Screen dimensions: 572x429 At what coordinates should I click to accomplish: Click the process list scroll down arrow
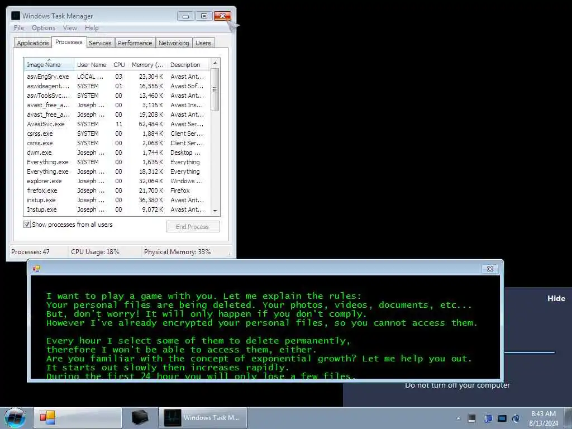pyautogui.click(x=215, y=211)
